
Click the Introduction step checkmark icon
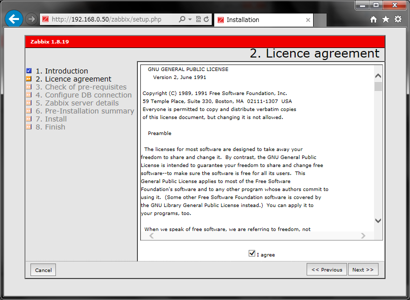[29, 70]
